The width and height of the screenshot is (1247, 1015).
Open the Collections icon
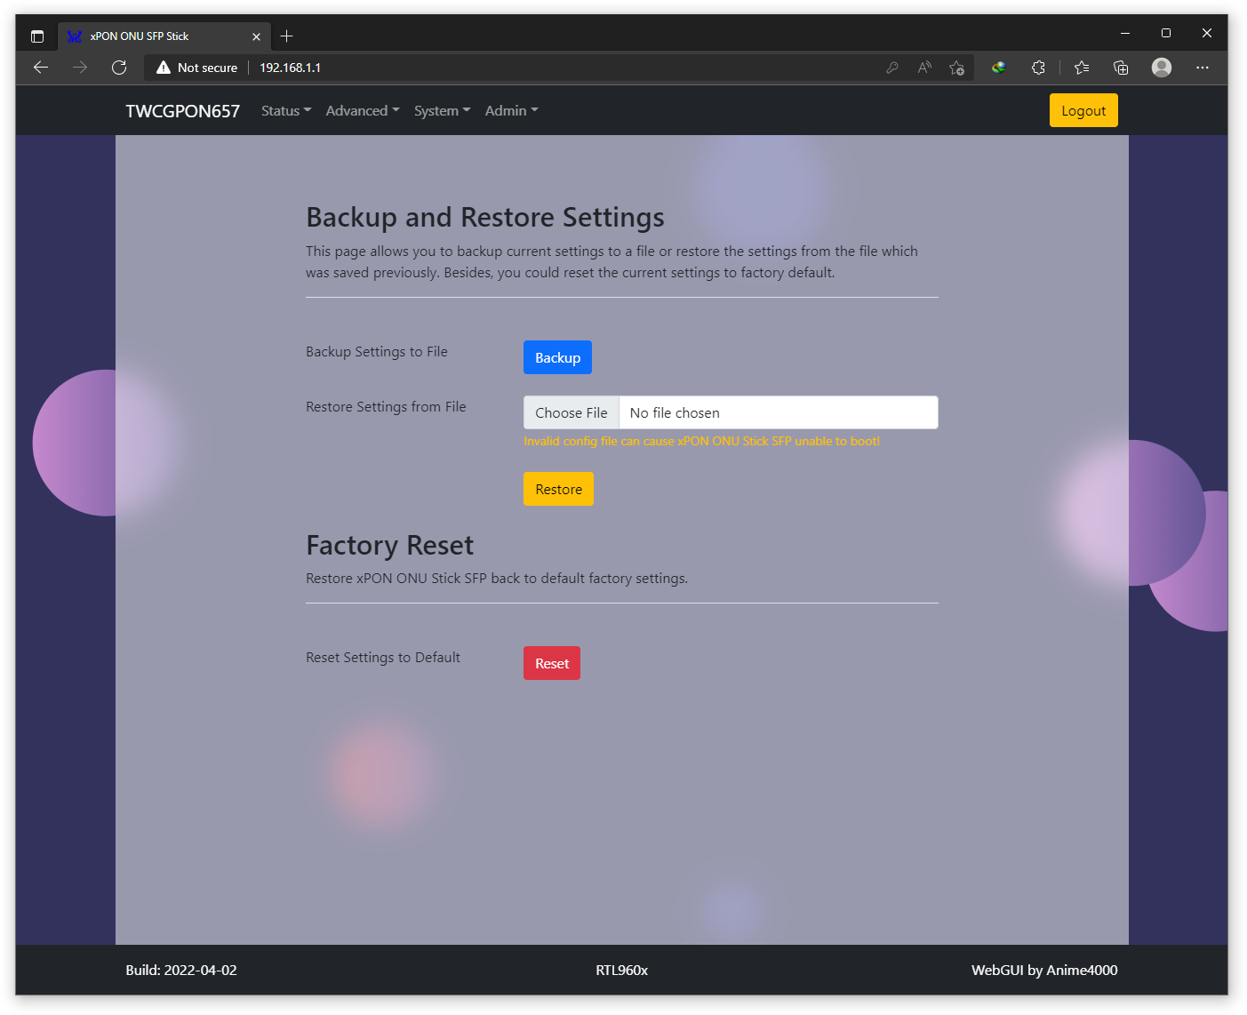click(x=1121, y=68)
